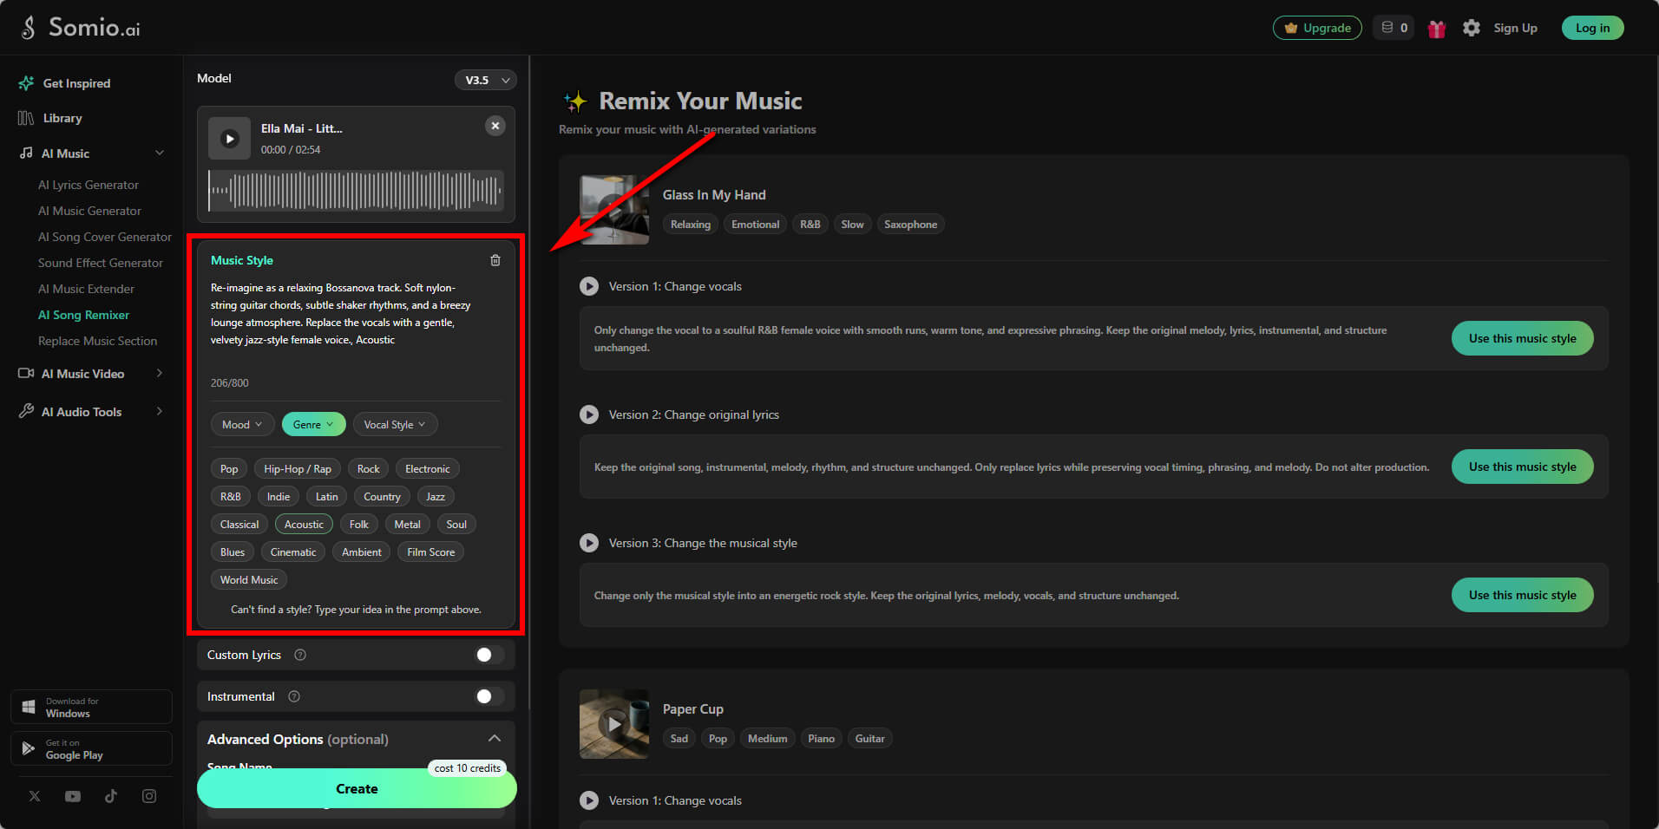Open AI Lyrics Generator
Image resolution: width=1659 pixels, height=829 pixels.
click(x=89, y=185)
